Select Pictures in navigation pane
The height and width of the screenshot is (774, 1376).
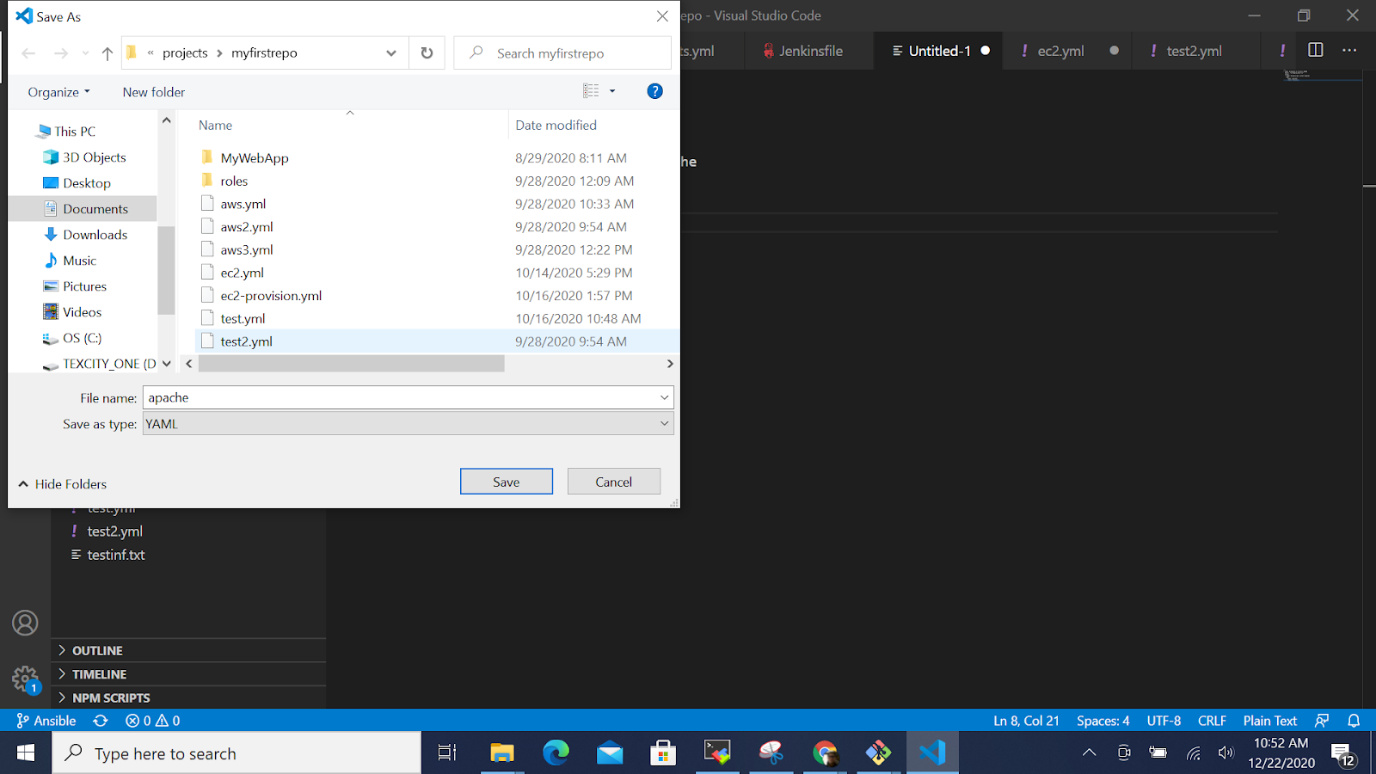[x=84, y=286]
